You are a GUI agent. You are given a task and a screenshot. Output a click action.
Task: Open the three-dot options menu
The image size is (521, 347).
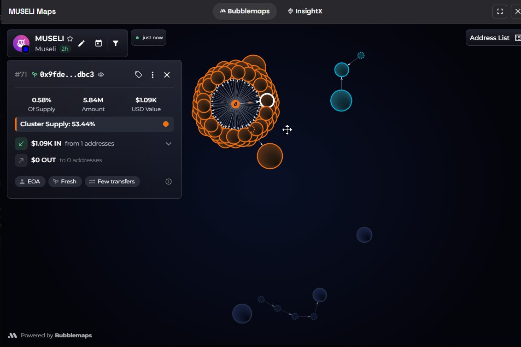152,75
